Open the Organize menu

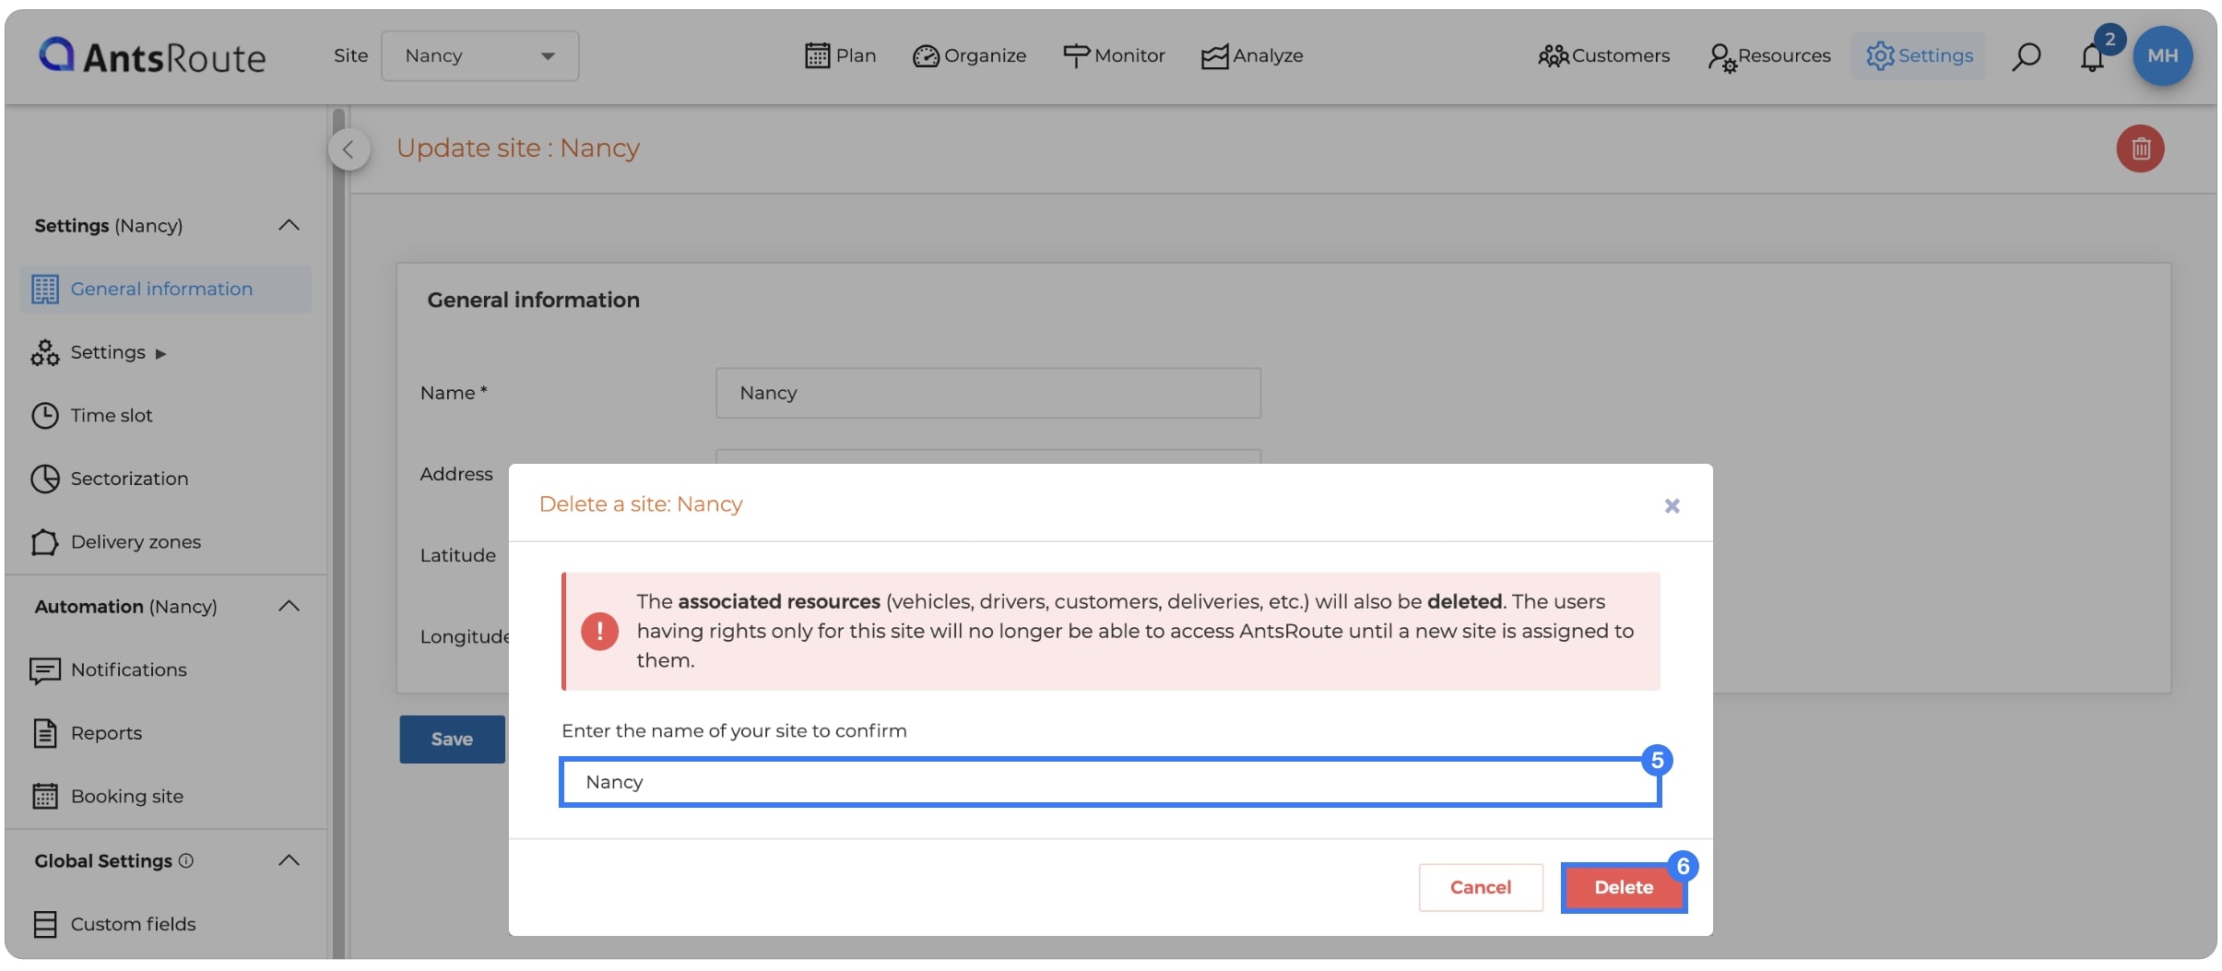pyautogui.click(x=969, y=55)
